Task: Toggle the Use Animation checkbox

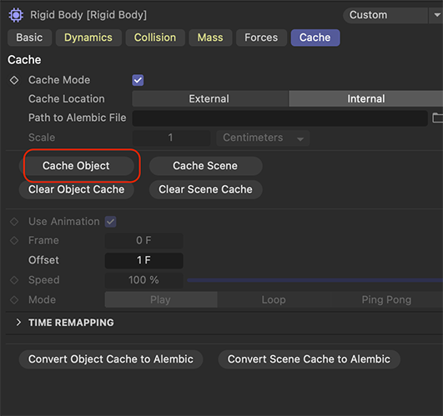Action: [110, 222]
